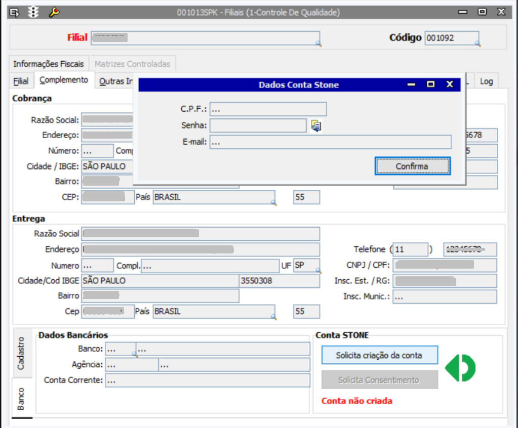The width and height of the screenshot is (518, 428).
Task: Focus the E-mail input field
Action: pyautogui.click(x=330, y=142)
